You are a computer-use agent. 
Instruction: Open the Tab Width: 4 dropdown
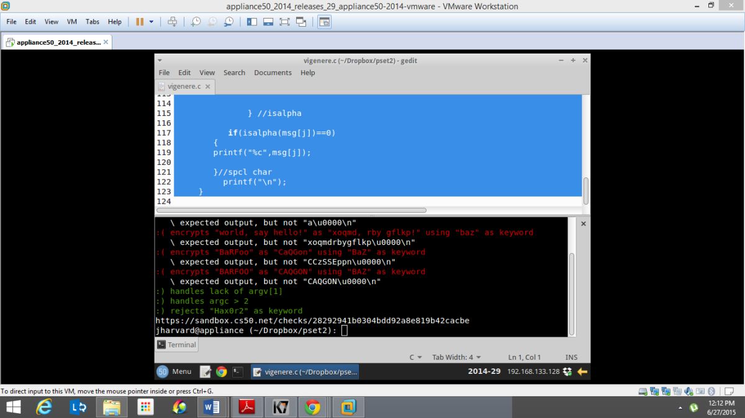tap(456, 357)
